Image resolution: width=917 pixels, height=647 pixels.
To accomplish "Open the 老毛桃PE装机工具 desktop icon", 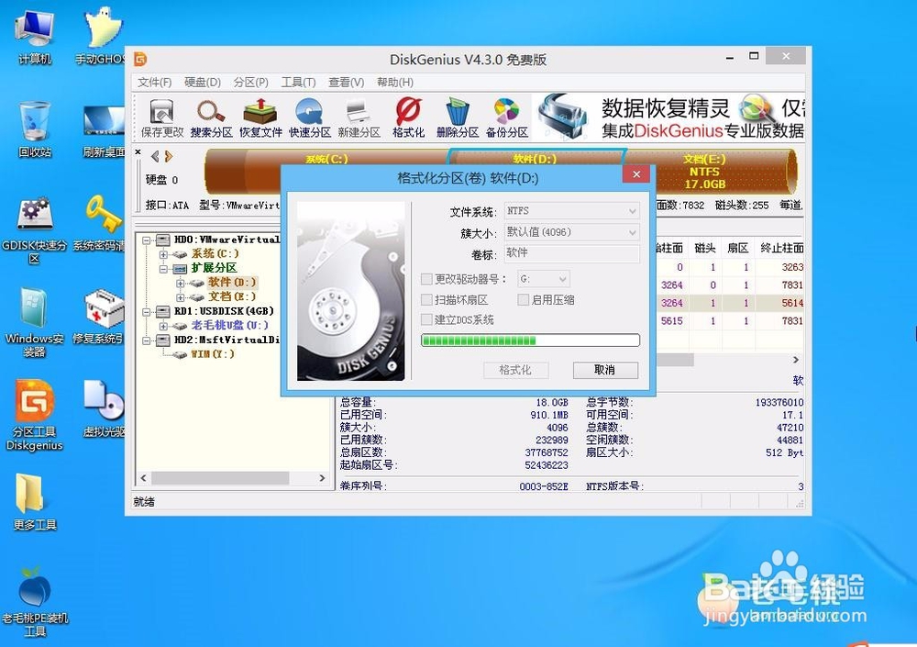I will coord(35,601).
